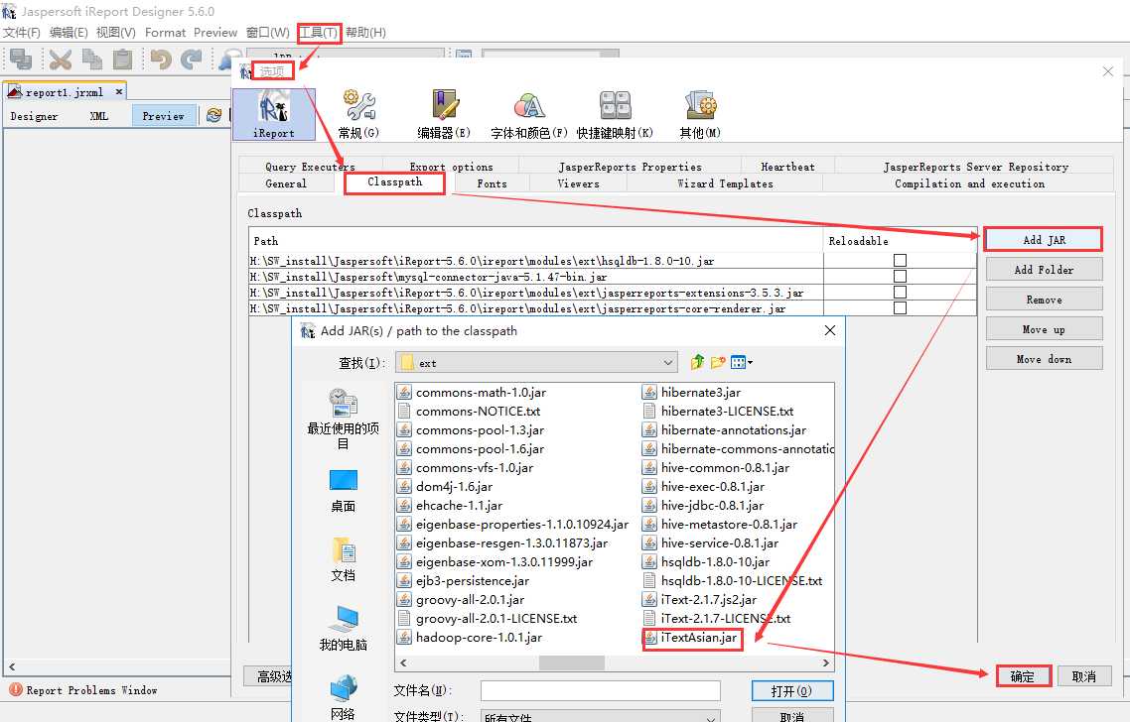Viewport: 1130px width, 722px height.
Task: Click the Undo toolbar icon
Action: [161, 60]
